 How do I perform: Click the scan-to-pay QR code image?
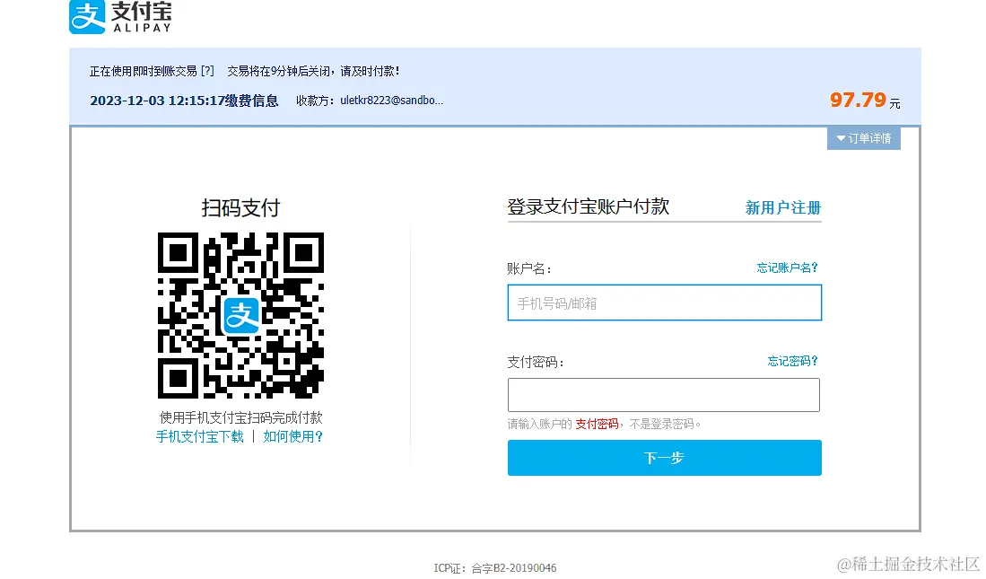pyautogui.click(x=240, y=315)
